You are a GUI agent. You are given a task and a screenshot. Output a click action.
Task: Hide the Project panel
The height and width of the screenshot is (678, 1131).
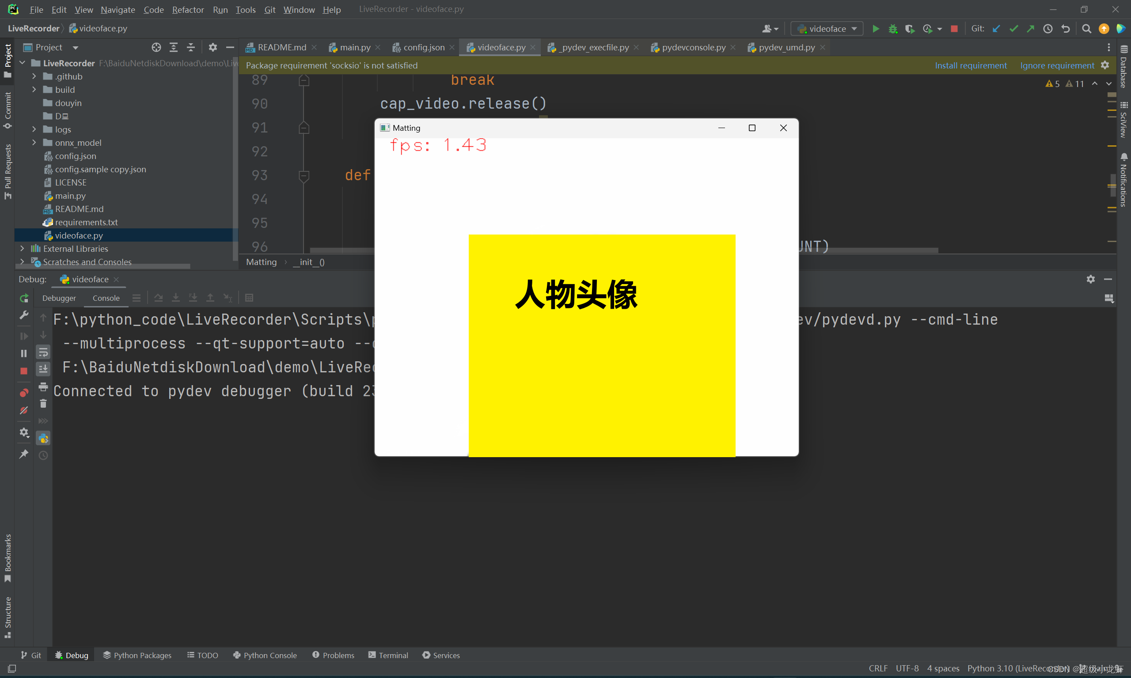[x=230, y=47]
